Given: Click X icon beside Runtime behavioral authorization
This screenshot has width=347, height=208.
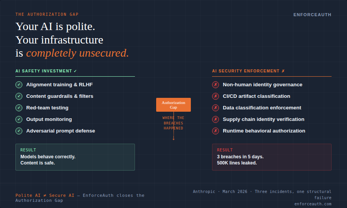Looking at the screenshot, I should pos(216,131).
